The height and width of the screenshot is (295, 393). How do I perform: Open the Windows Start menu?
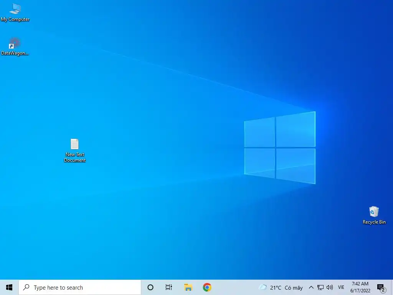point(9,287)
